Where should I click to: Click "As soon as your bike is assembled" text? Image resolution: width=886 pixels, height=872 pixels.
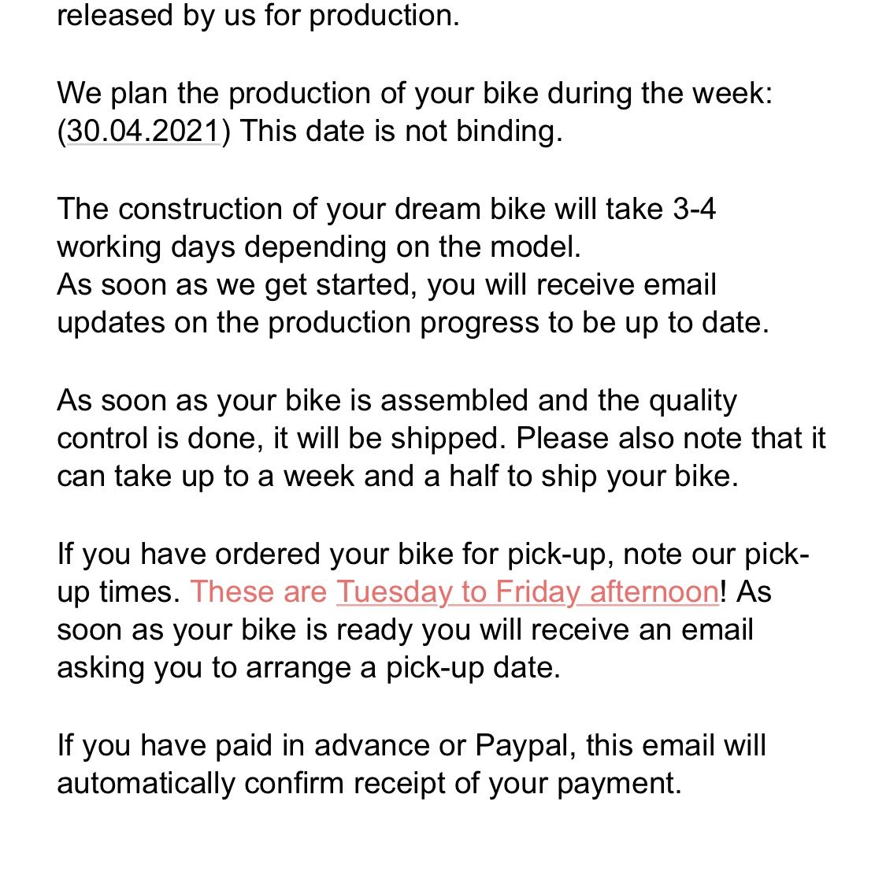click(x=291, y=400)
